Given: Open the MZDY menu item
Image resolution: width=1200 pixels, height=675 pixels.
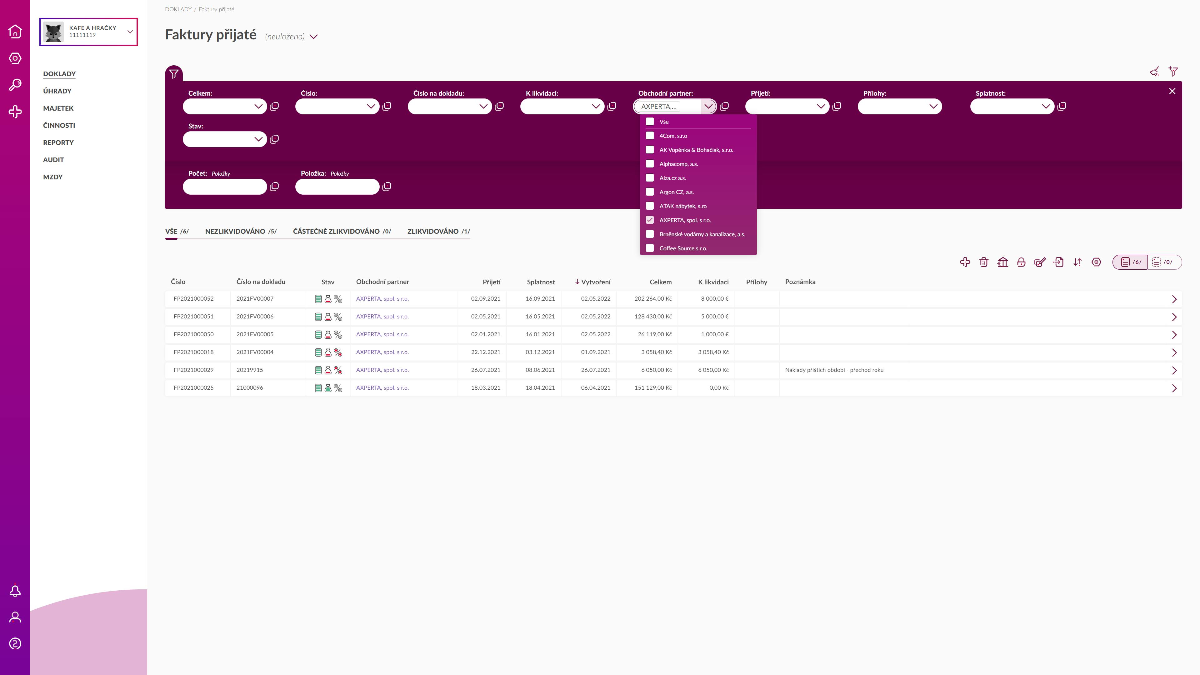Looking at the screenshot, I should coord(52,177).
